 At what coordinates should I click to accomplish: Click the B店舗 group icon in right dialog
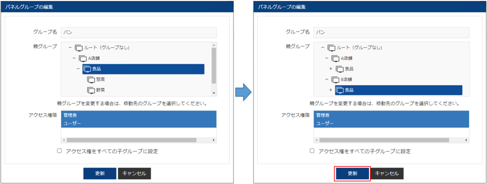click(335, 80)
